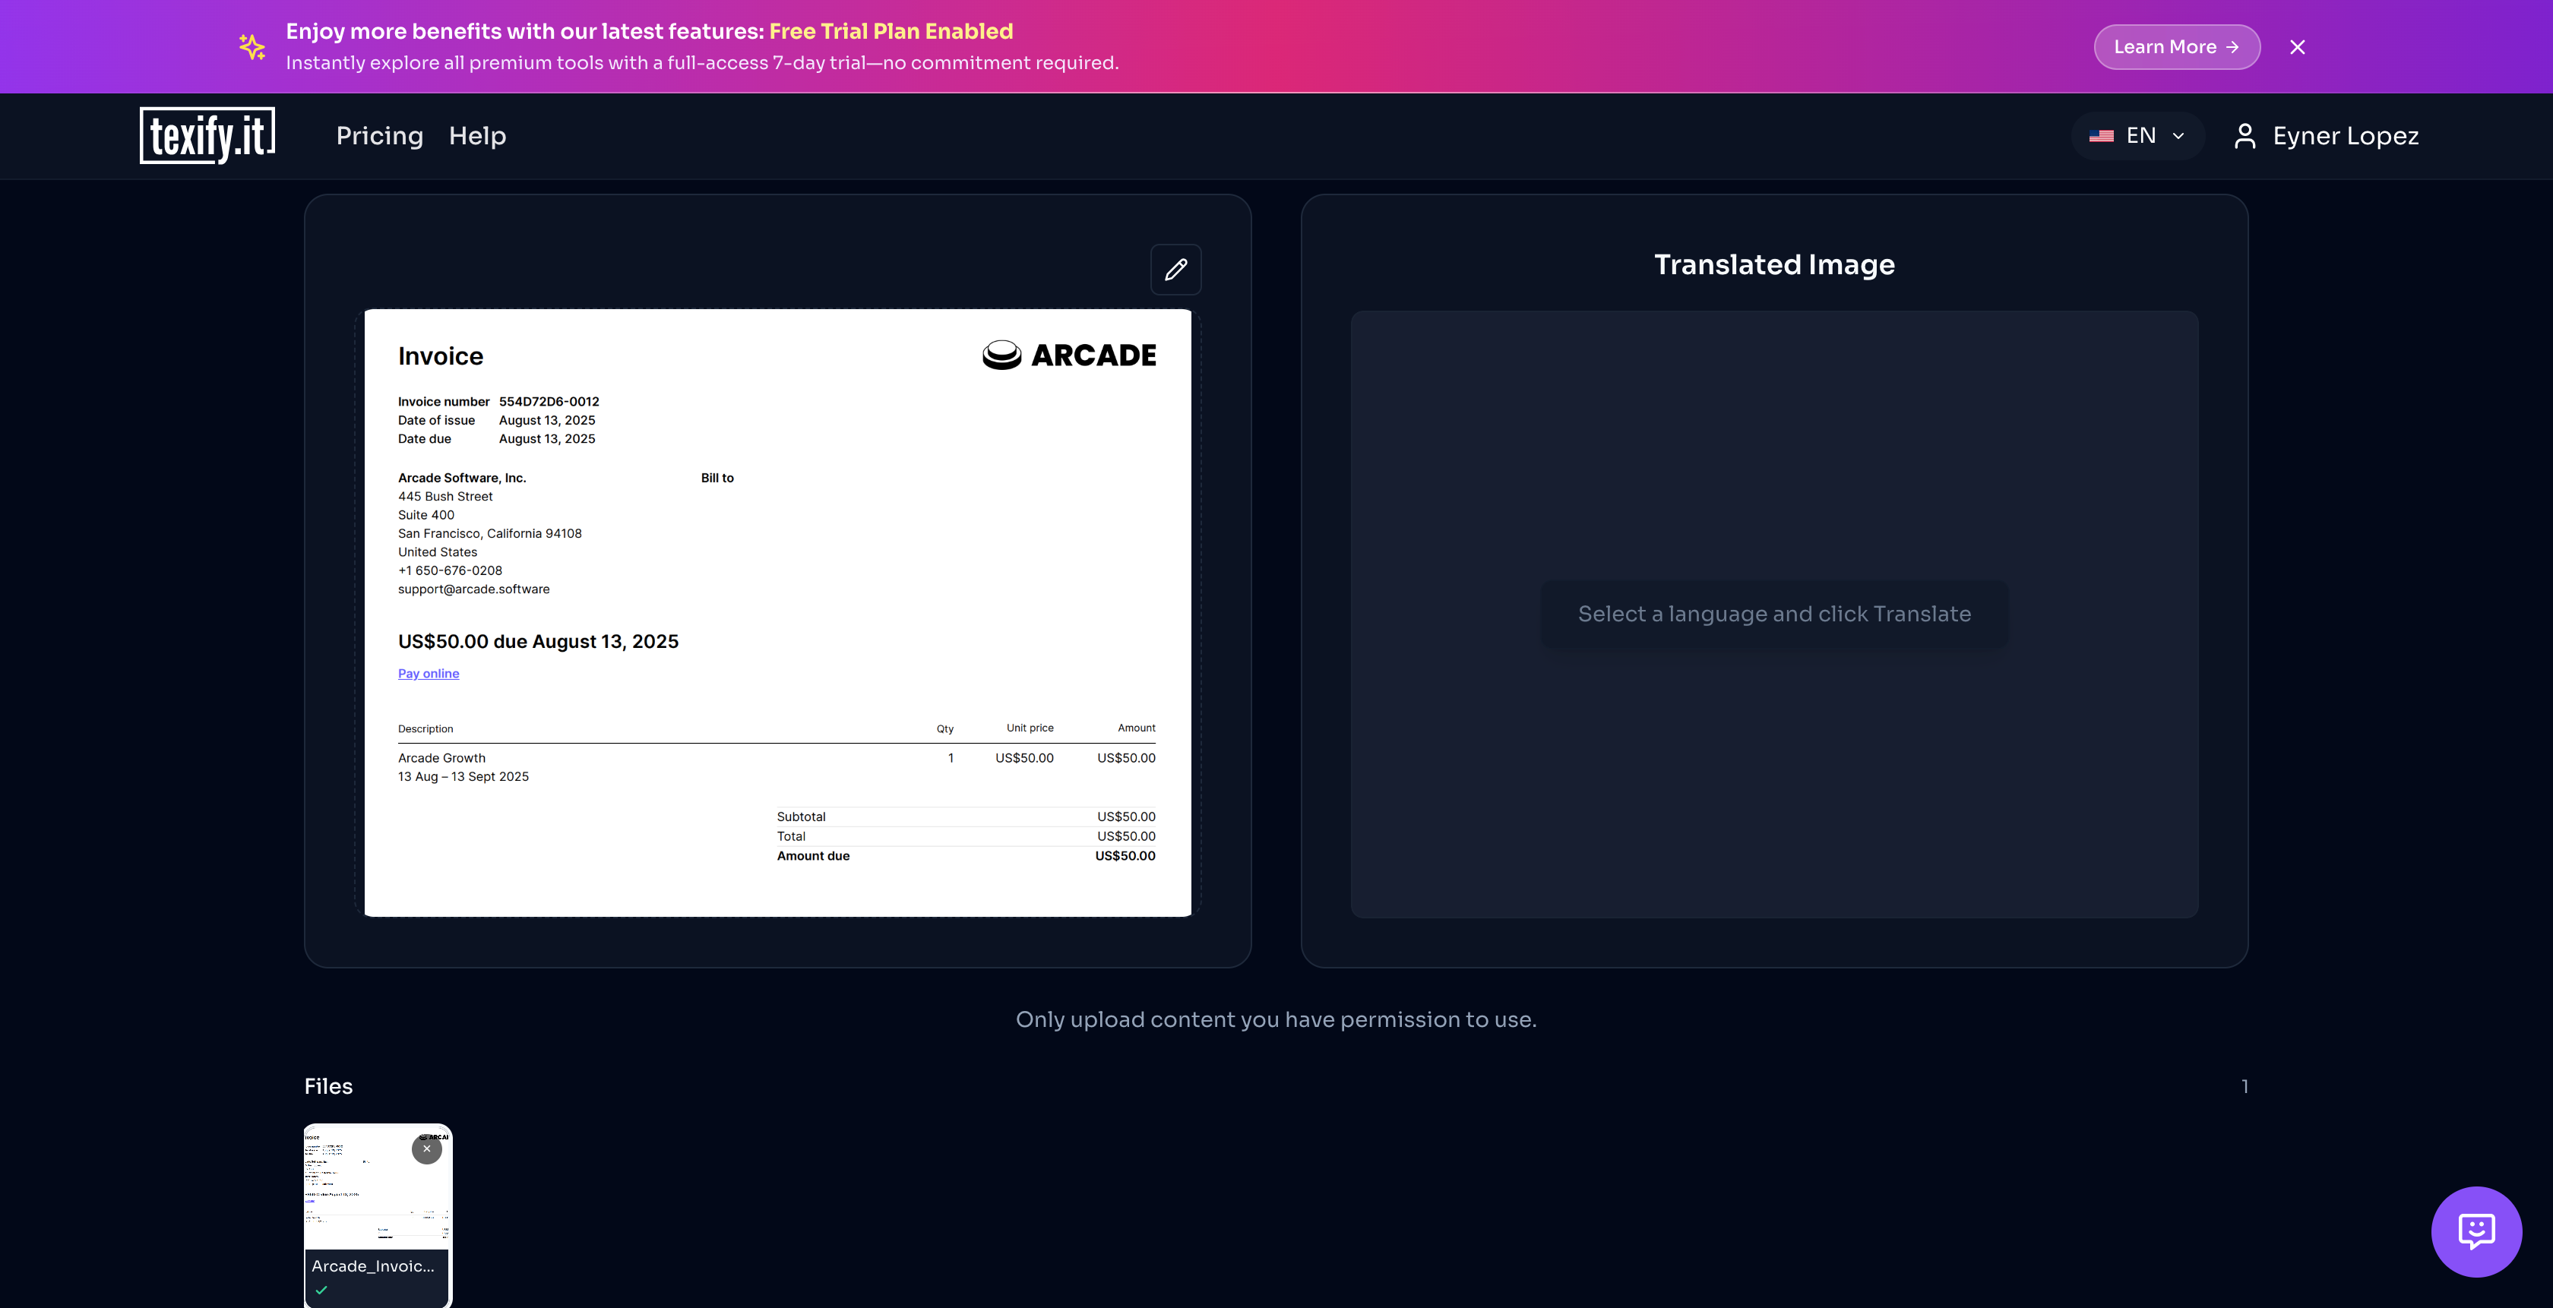This screenshot has width=2553, height=1308.
Task: Click the Translated Image placeholder area
Action: (1774, 615)
